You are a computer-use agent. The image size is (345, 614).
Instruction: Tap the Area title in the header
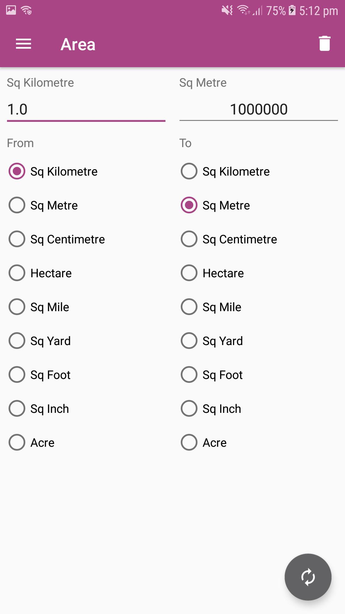(78, 44)
